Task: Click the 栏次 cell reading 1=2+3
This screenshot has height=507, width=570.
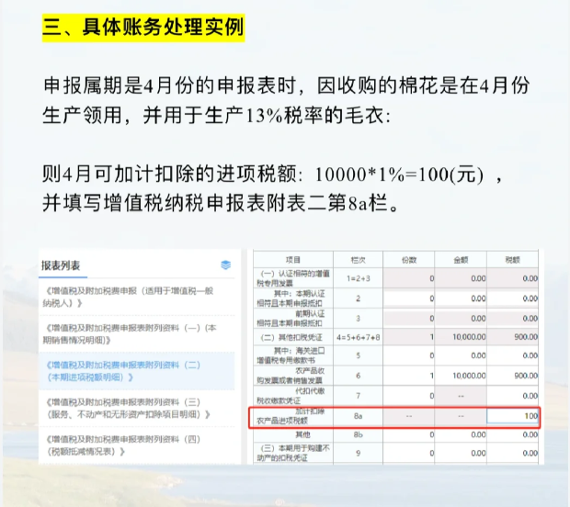Action: (x=358, y=278)
